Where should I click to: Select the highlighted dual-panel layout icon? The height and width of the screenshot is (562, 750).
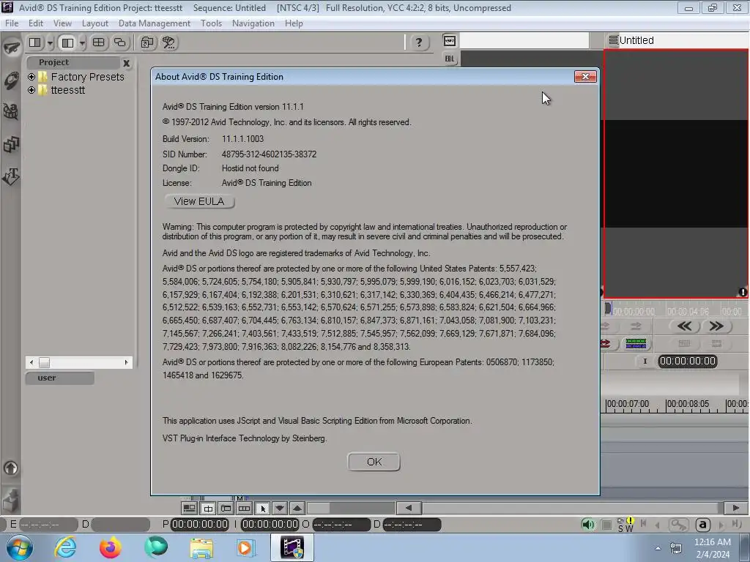68,43
